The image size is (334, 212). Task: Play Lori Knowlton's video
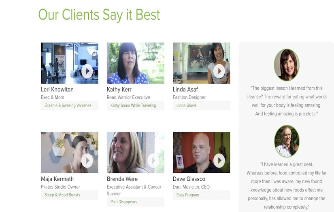pyautogui.click(x=87, y=71)
